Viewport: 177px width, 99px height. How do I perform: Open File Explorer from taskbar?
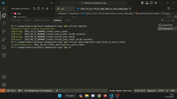(x=87, y=96)
